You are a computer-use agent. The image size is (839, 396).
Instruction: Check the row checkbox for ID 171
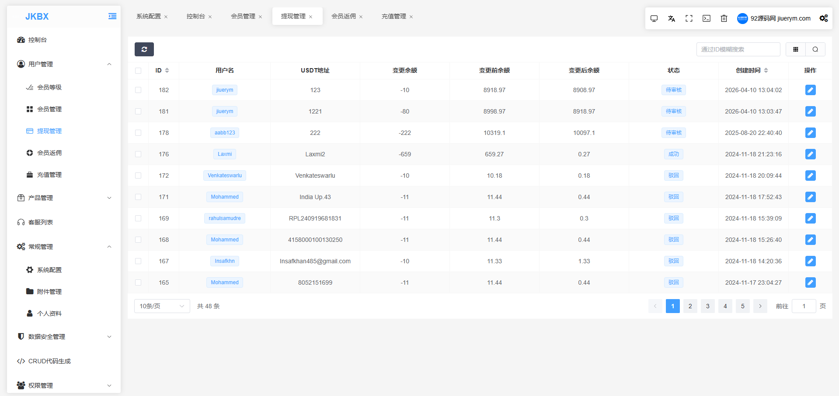coord(138,197)
